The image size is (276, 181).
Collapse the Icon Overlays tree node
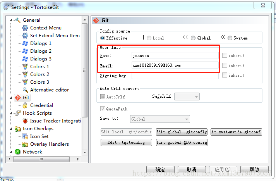pos(11,129)
